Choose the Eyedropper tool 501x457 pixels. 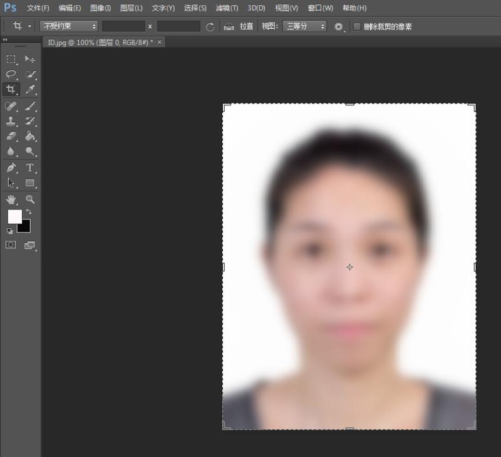coord(29,89)
